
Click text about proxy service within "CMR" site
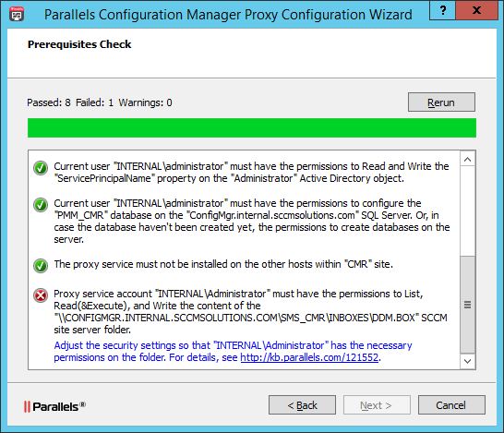pos(223,264)
